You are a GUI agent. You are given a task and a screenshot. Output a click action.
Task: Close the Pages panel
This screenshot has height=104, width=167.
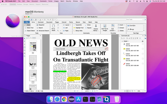click(x=40, y=36)
